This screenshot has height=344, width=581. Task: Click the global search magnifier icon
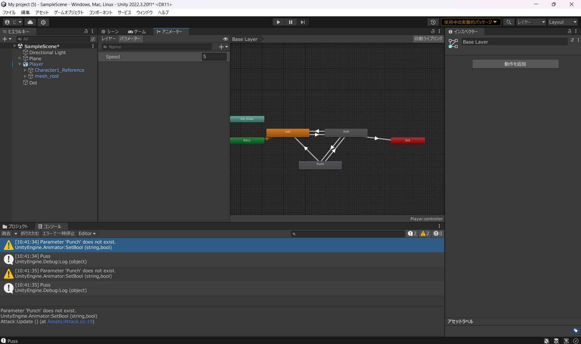509,22
